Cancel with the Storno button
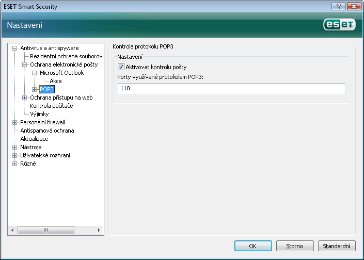 click(295, 246)
